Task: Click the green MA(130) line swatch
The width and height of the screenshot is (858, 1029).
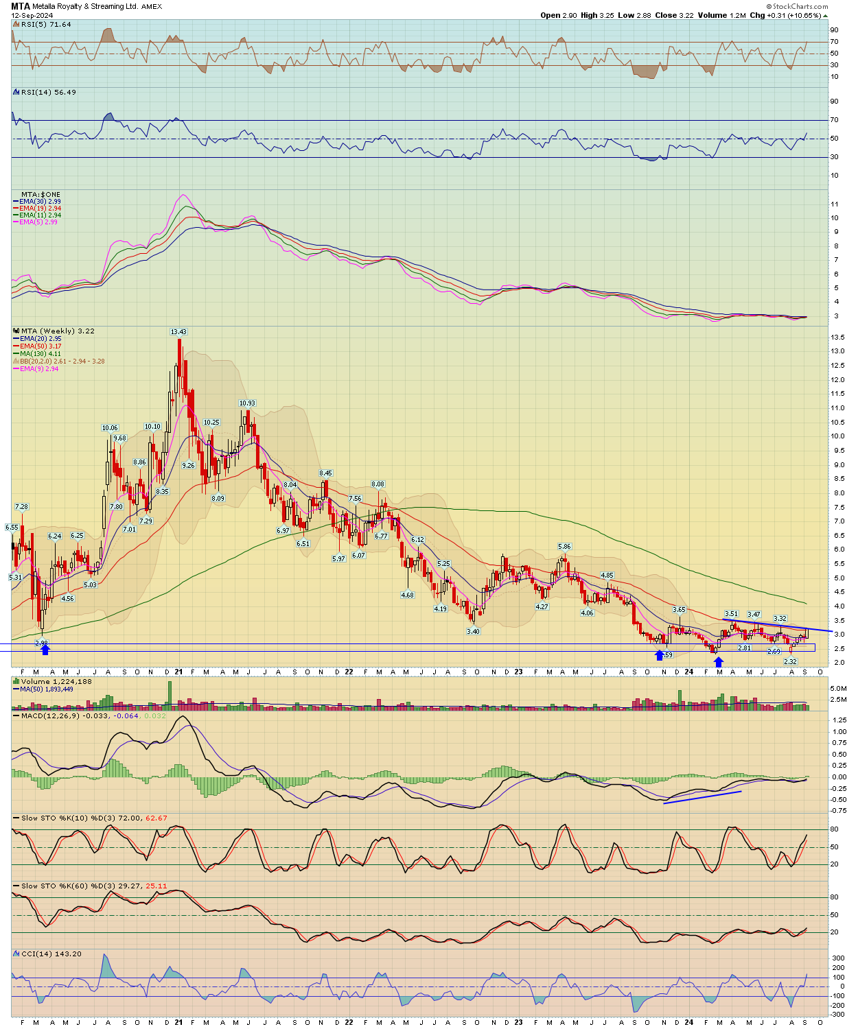Action: (16, 354)
